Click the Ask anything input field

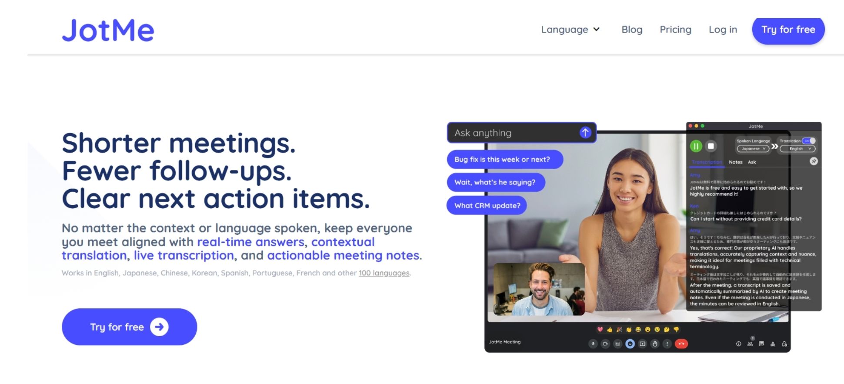(x=521, y=133)
